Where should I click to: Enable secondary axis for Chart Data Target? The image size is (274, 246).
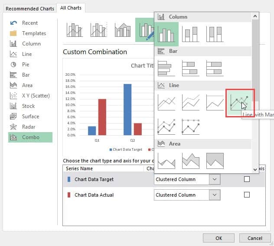[247, 179]
